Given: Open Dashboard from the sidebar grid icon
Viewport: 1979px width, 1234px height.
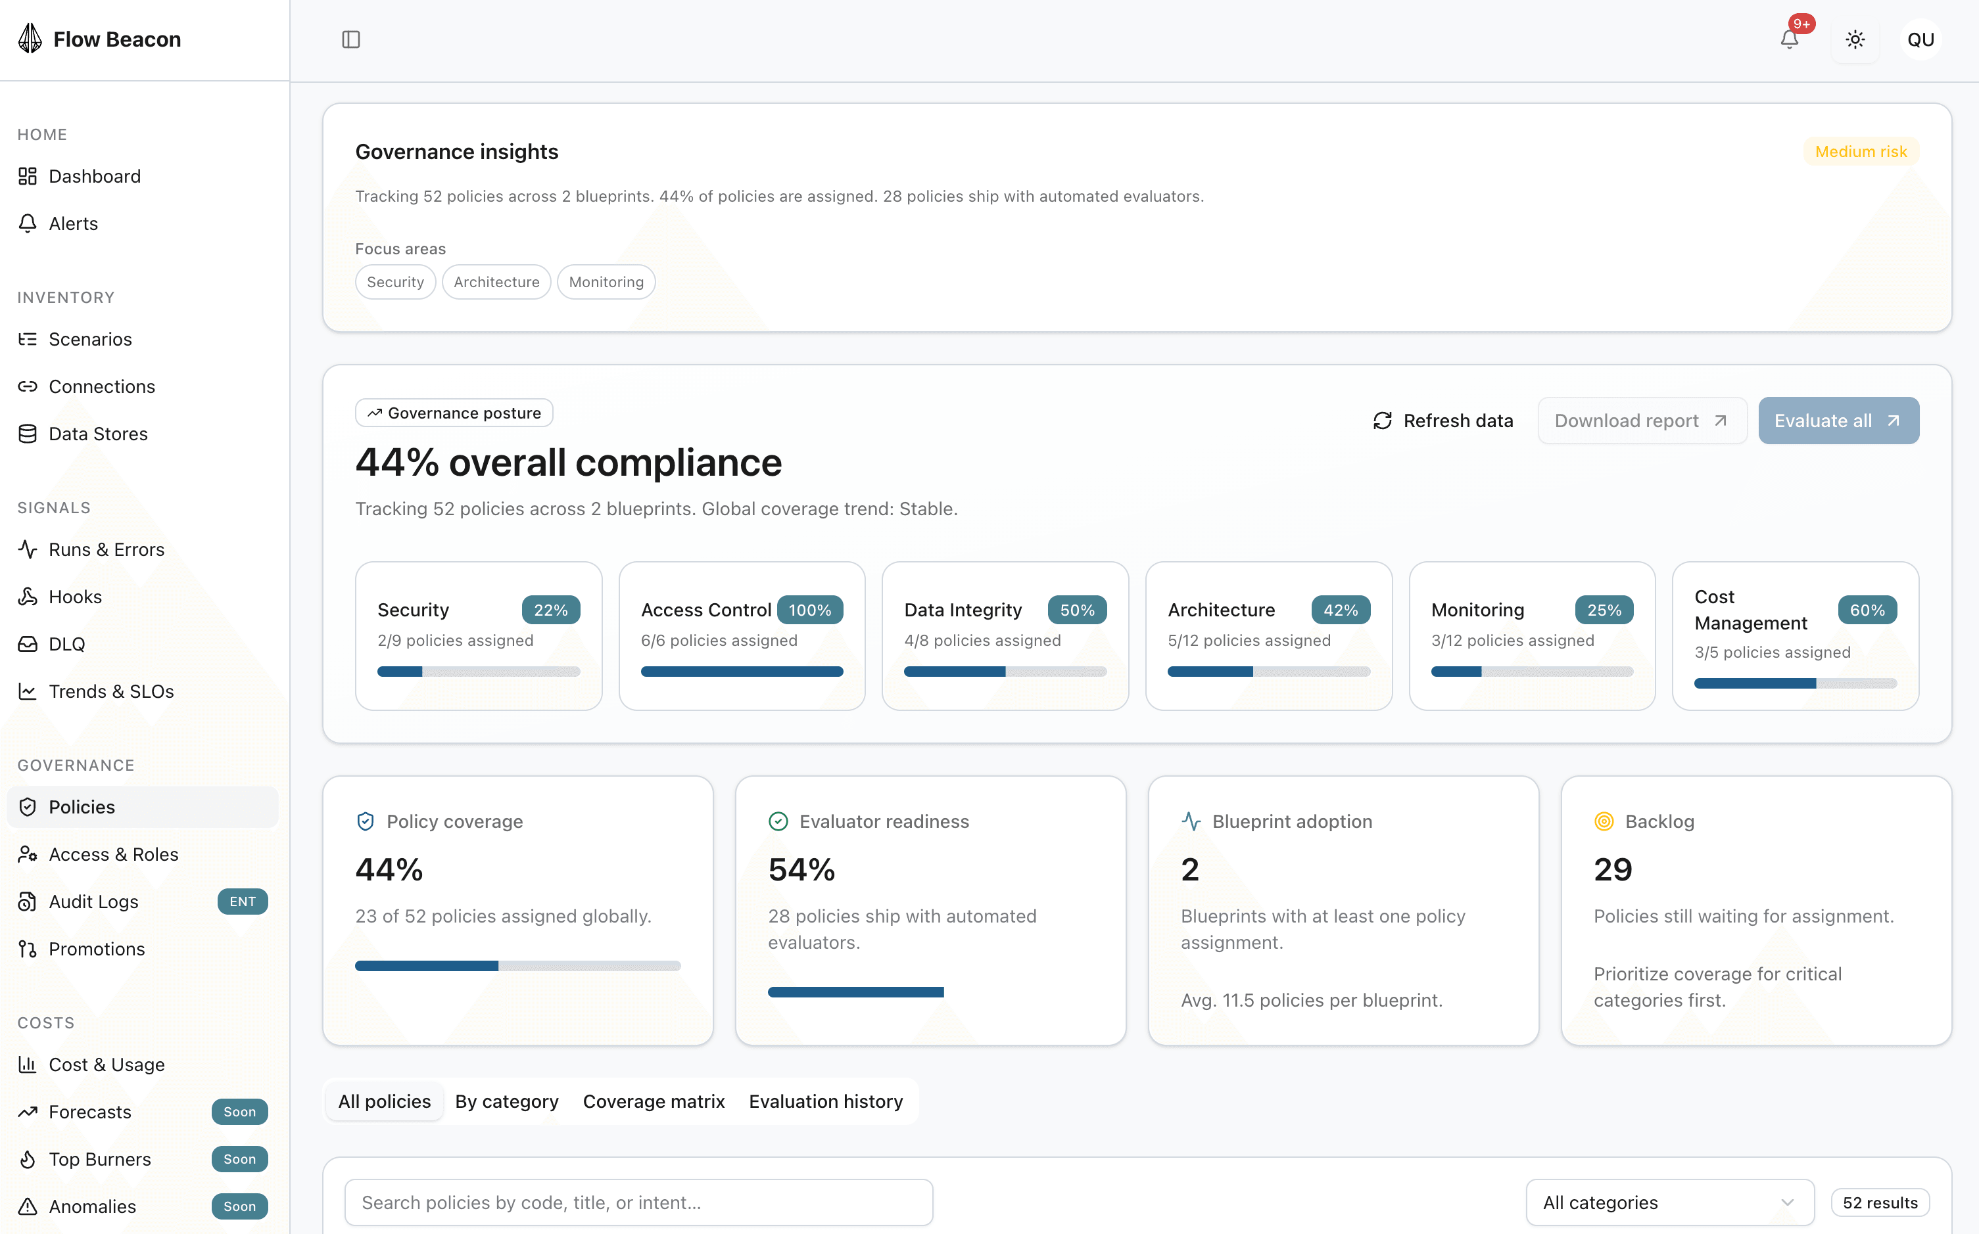Looking at the screenshot, I should 28,175.
